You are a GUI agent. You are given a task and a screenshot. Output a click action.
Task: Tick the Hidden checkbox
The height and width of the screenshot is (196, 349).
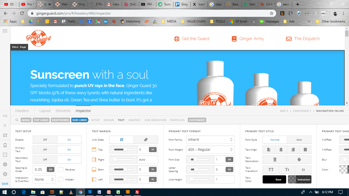[x=61, y=179]
